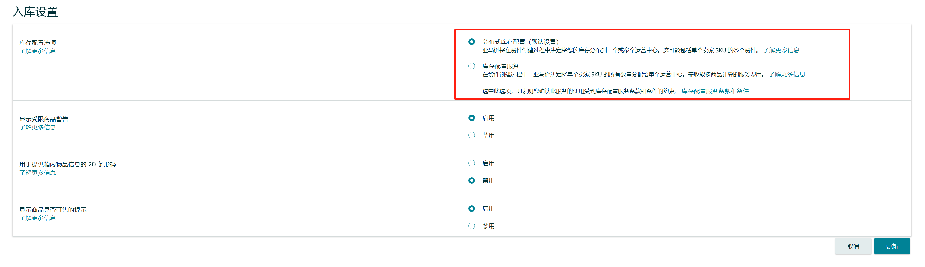This screenshot has width=925, height=267.
Task: Select the 库存配置服务 radio option
Action: (471, 66)
